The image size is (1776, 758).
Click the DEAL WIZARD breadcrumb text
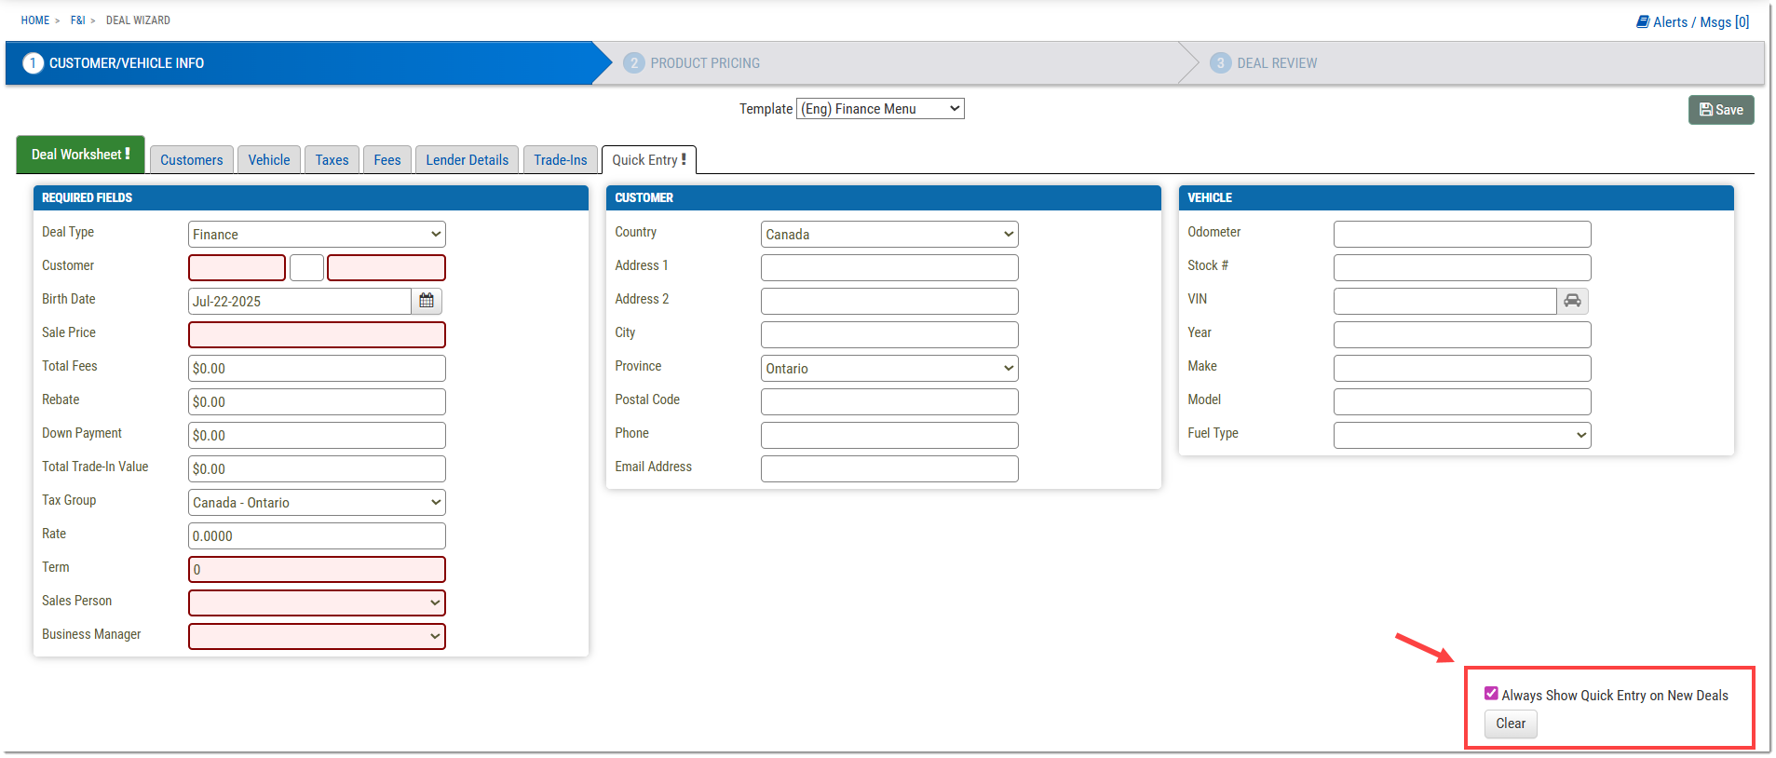pyautogui.click(x=138, y=20)
